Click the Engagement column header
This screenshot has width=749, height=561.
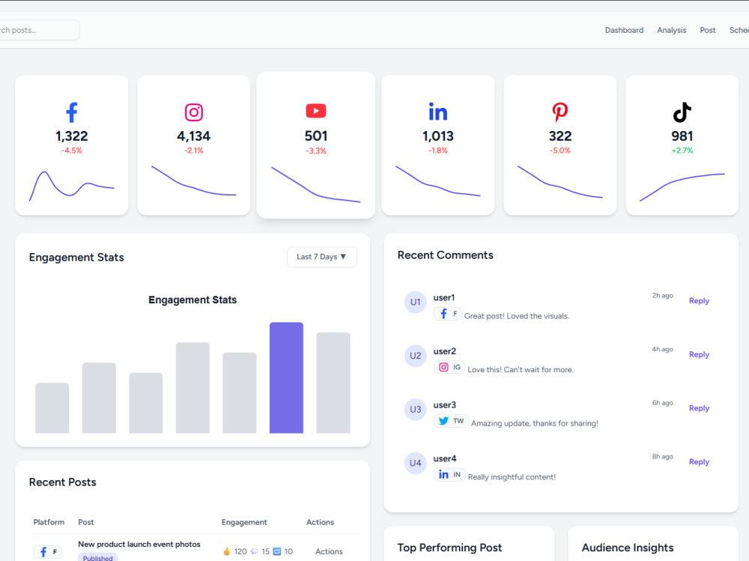(x=244, y=522)
